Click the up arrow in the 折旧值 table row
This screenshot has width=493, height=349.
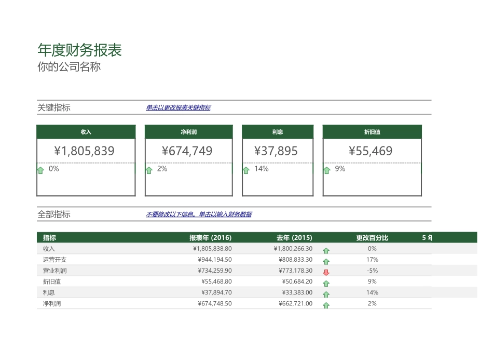pos(326,281)
